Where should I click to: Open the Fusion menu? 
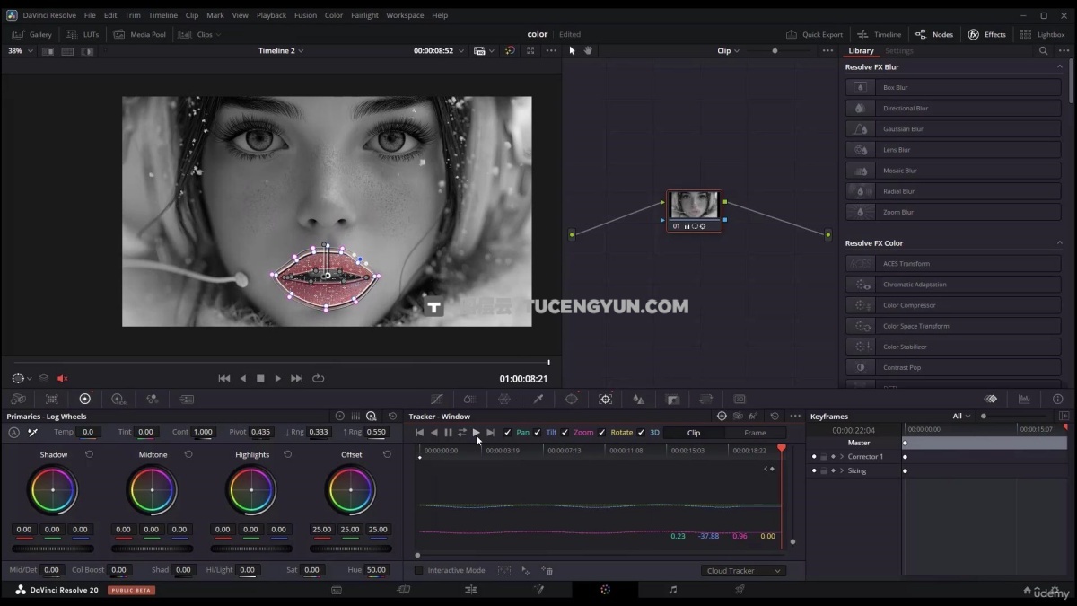305,15
